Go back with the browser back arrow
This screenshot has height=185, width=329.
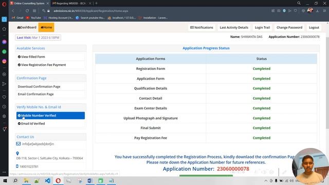[13, 11]
